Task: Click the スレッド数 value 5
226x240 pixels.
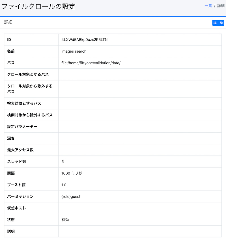Action: (63, 162)
